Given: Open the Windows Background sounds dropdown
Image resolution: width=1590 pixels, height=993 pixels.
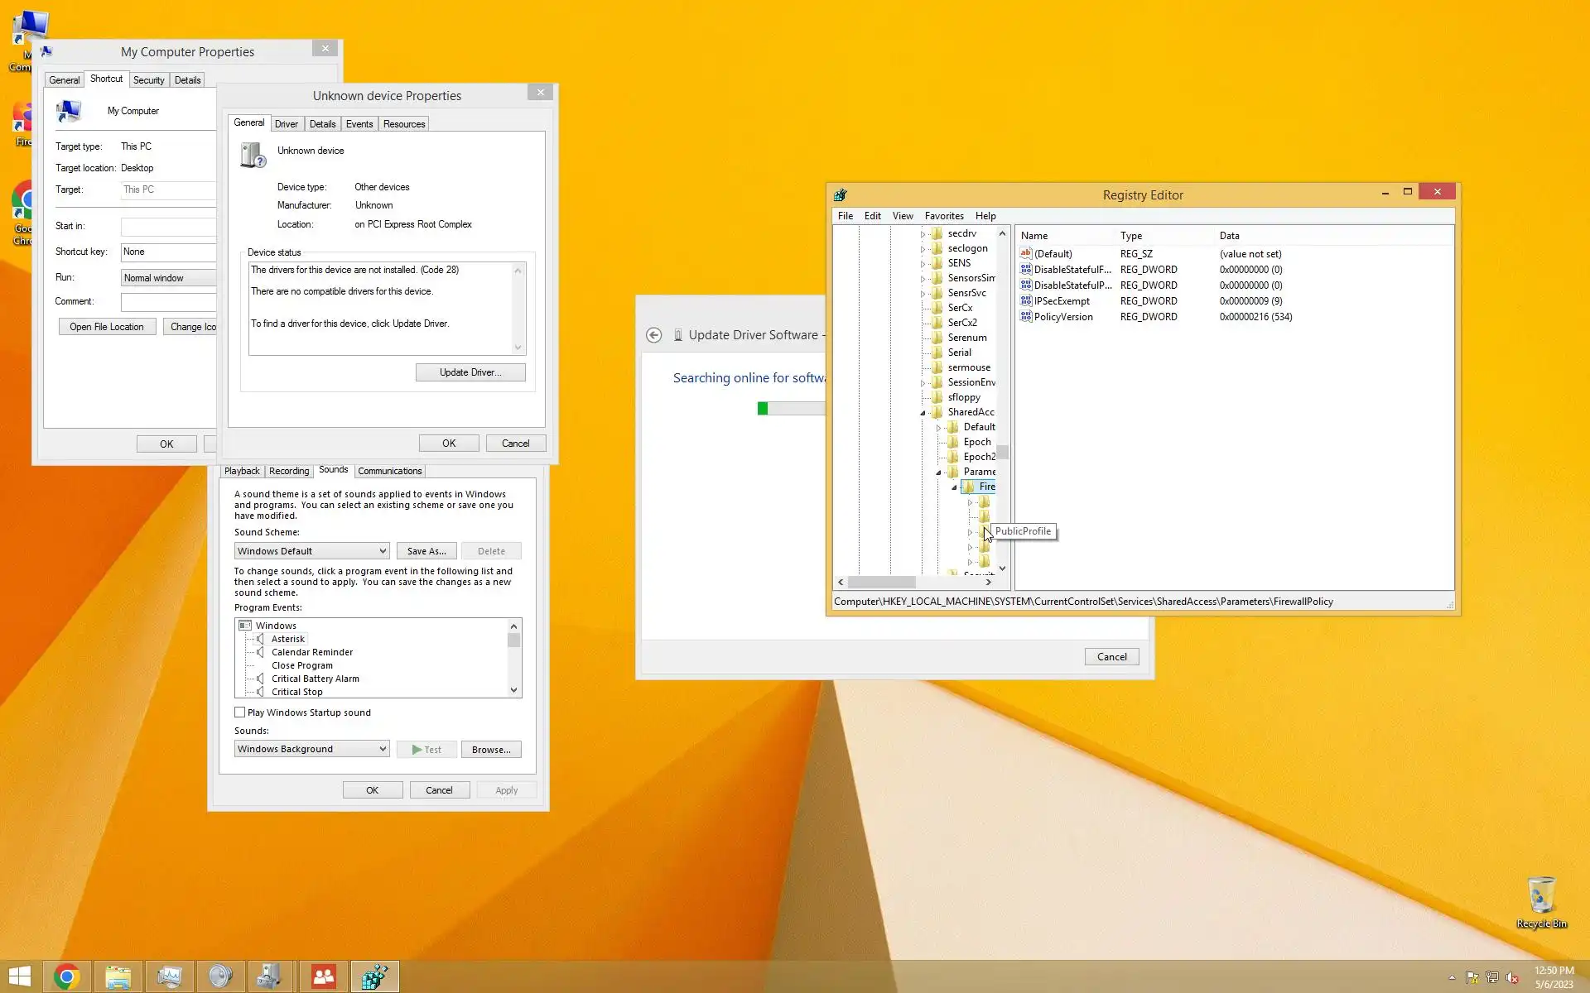Looking at the screenshot, I should [x=311, y=749].
